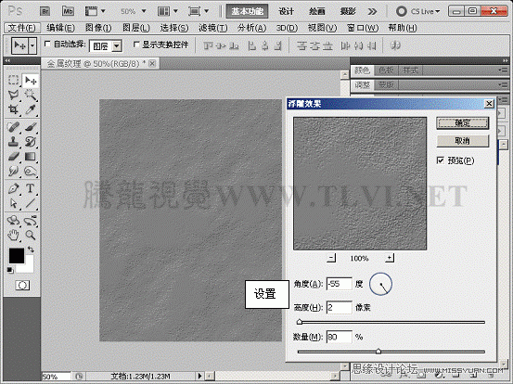Open Mini Bridge via Mb icon

68,11
